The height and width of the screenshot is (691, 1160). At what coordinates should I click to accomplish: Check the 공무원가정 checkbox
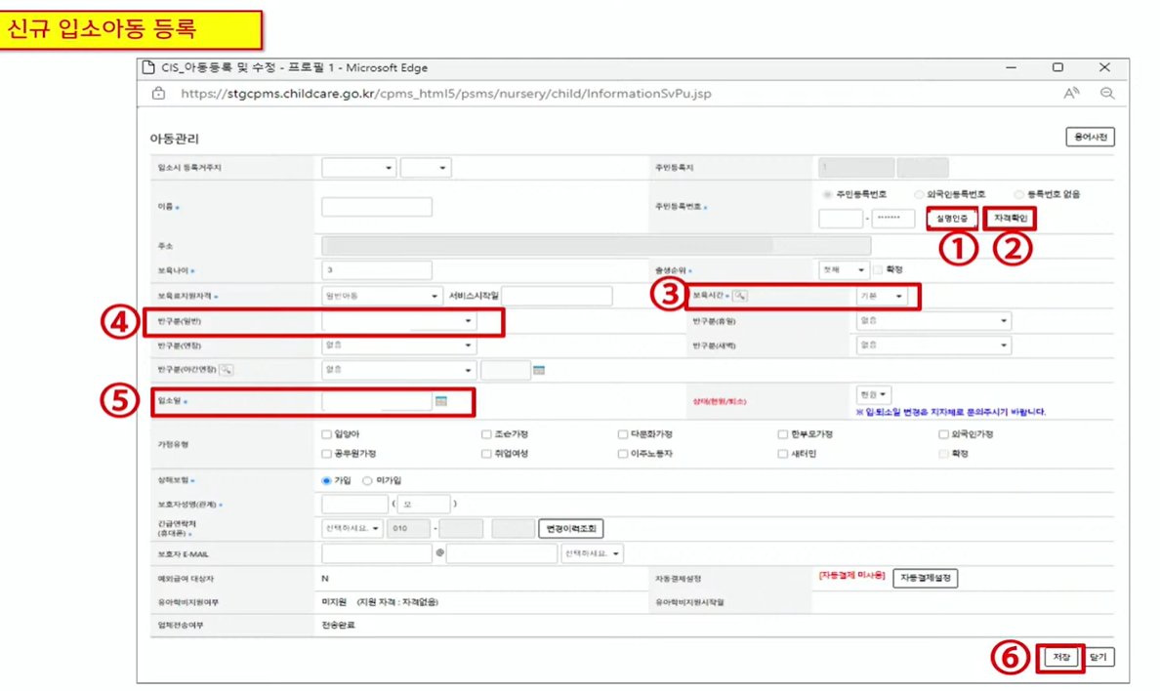click(x=326, y=454)
